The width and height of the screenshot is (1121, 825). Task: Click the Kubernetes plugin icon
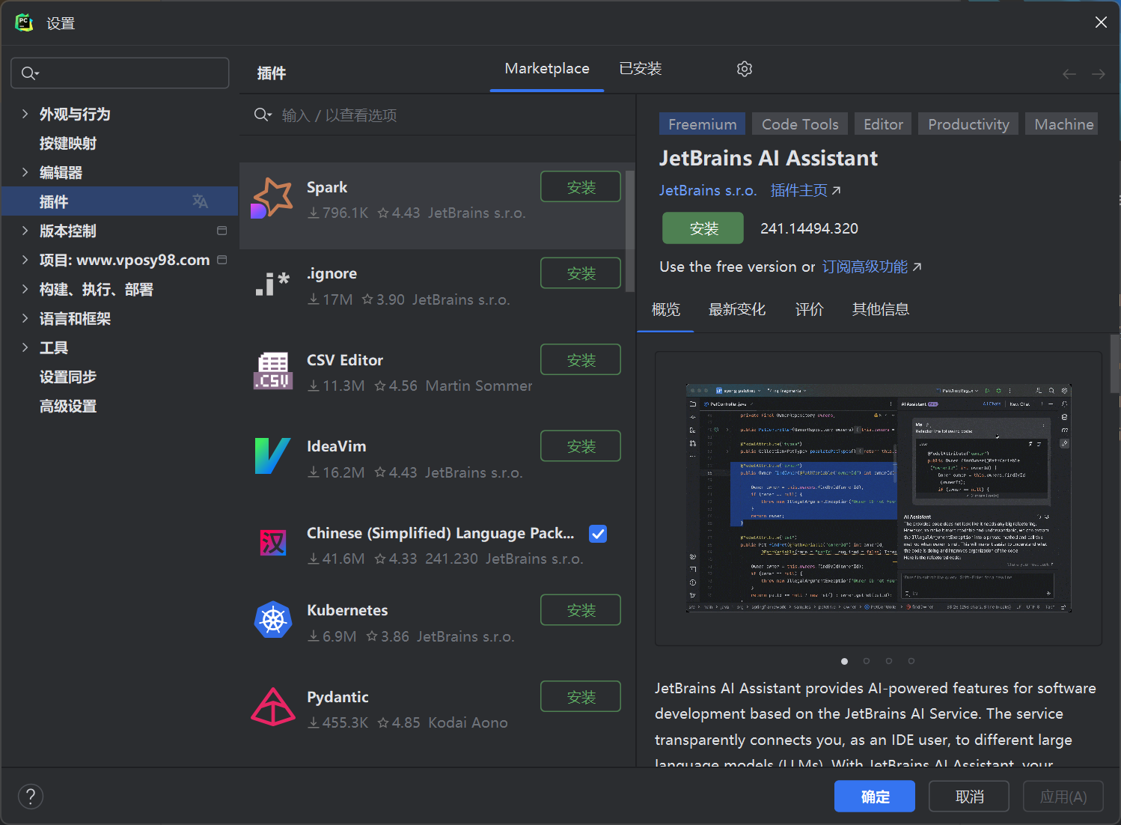(273, 620)
